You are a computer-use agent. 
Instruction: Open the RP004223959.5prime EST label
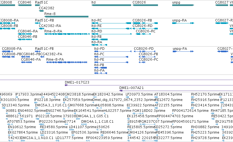(104, 138)
